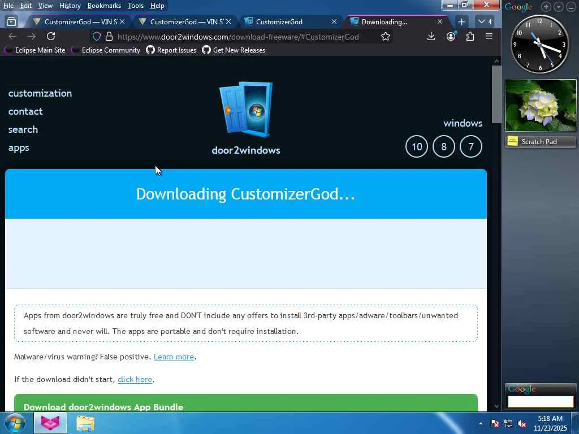Open the Firefox View tab icon
Image resolution: width=579 pixels, height=434 pixels.
(11, 22)
